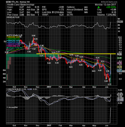Image resolution: width=125 pixels, height=127 pixels.
Task: Click the 9.98 high price label
Action: point(33,36)
